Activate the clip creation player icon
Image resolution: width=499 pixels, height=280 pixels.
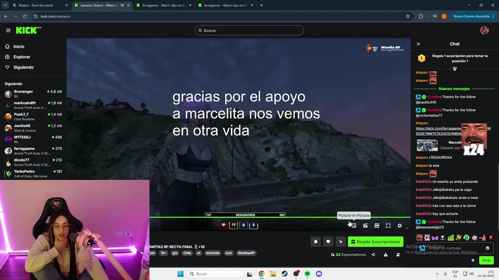click(365, 226)
